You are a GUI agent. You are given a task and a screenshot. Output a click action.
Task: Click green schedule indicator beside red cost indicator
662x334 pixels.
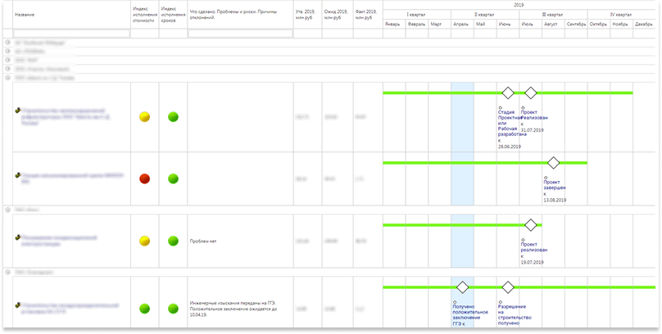click(173, 178)
